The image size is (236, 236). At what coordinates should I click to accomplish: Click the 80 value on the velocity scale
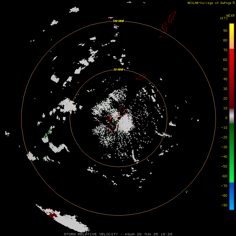point(225,40)
